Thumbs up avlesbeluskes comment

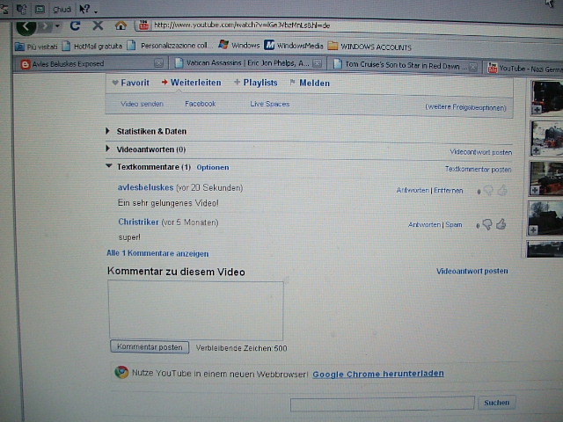(x=502, y=190)
